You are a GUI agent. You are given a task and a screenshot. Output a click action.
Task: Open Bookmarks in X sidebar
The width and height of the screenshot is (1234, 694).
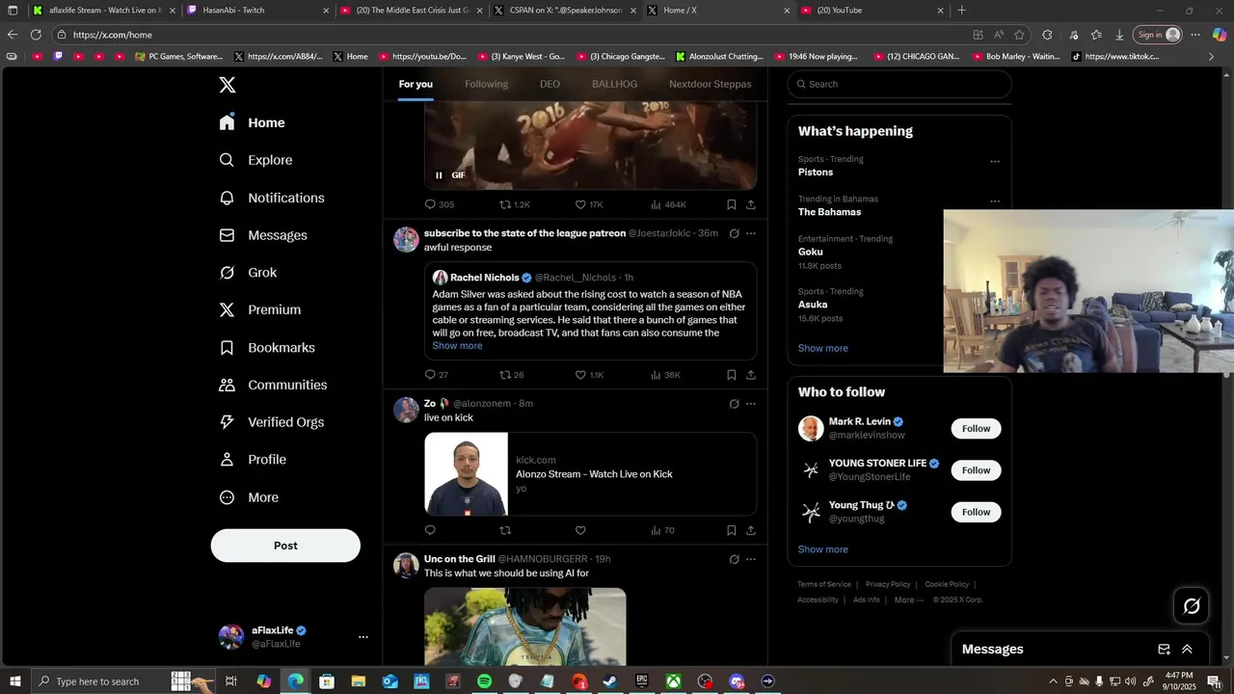click(x=267, y=347)
